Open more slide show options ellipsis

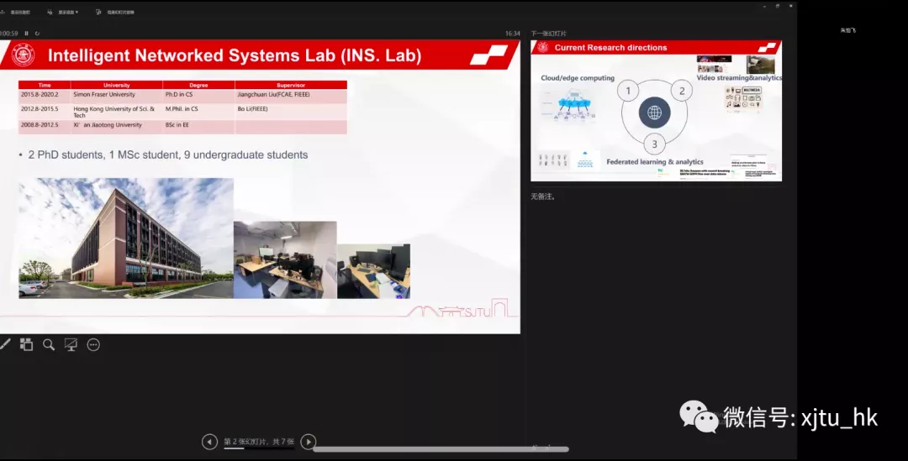coord(93,344)
